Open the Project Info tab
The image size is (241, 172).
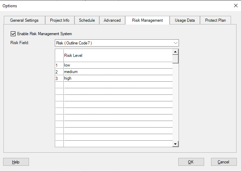(60, 20)
